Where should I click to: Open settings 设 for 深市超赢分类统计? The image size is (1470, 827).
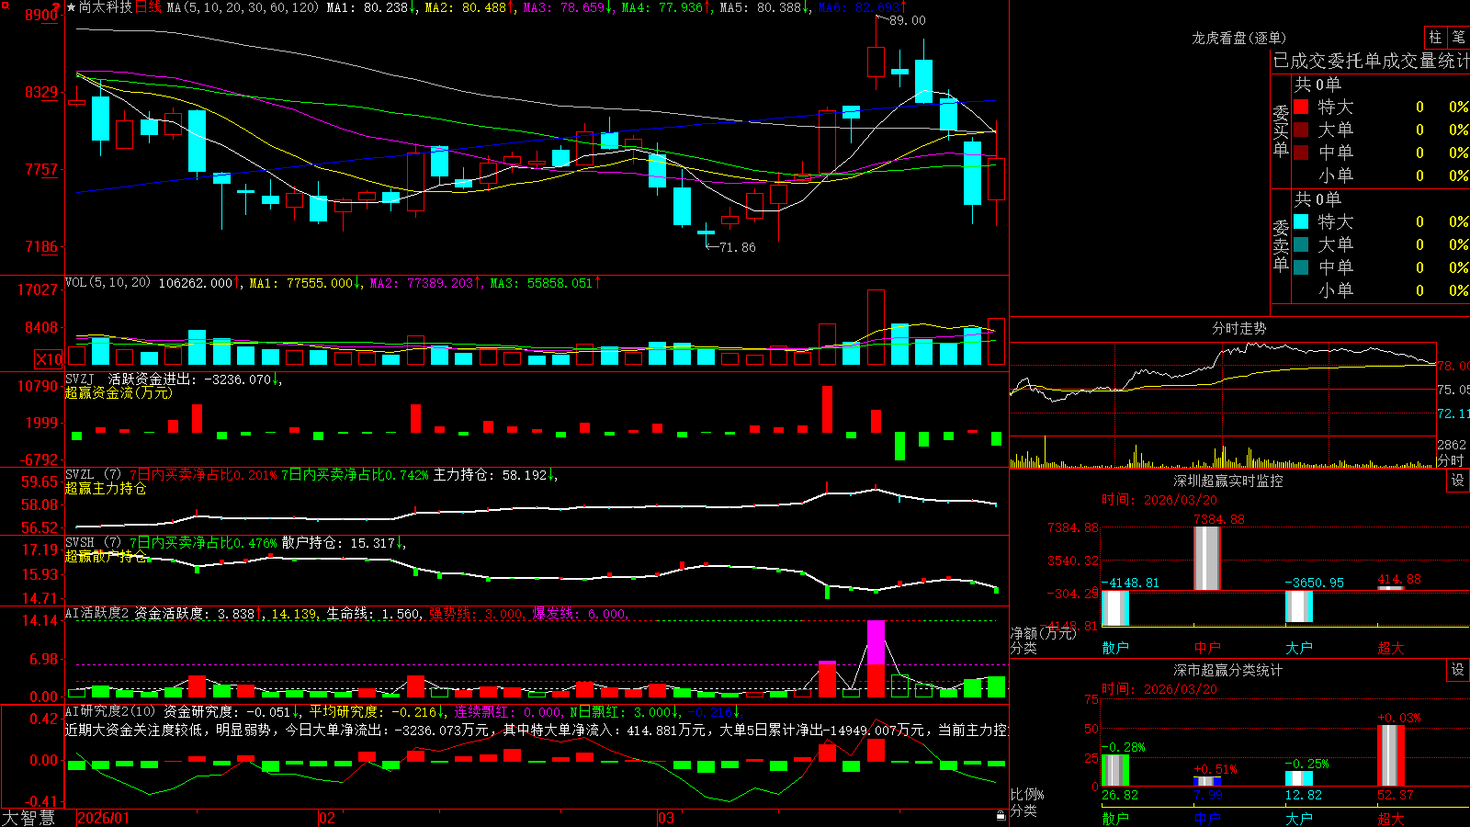click(1458, 670)
